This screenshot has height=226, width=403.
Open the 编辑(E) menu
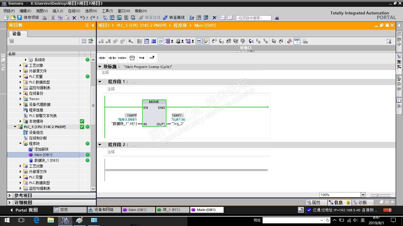tap(25, 11)
